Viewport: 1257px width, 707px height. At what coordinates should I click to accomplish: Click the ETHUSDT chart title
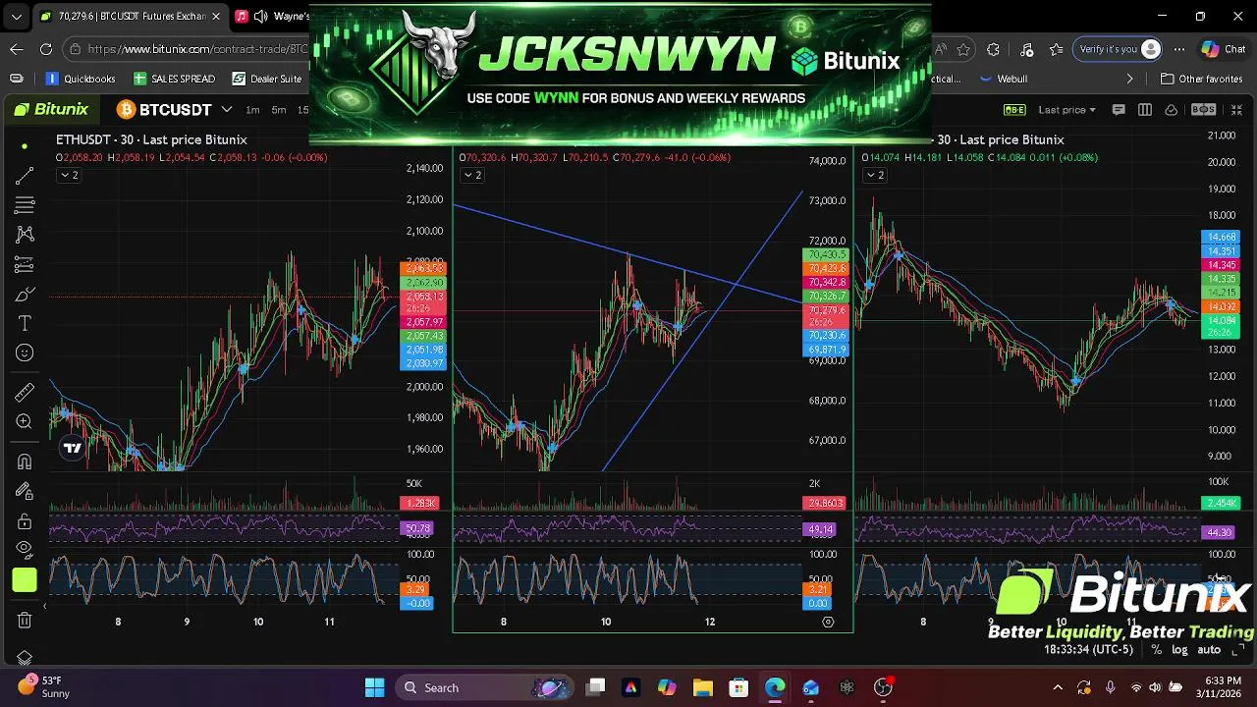tap(151, 139)
